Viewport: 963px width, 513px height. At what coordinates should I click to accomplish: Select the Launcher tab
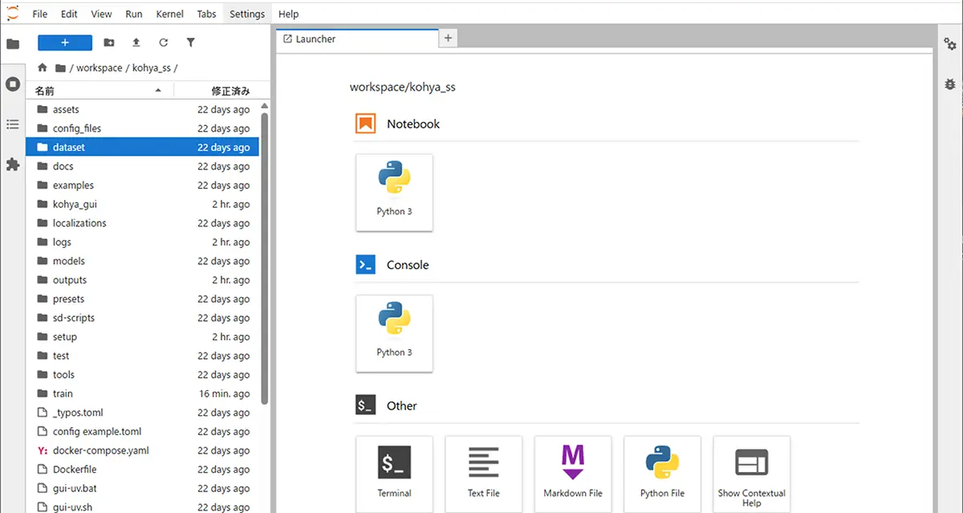tap(357, 39)
